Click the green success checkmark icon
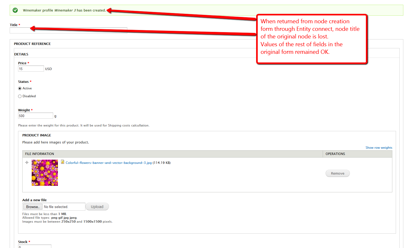 click(x=15, y=10)
